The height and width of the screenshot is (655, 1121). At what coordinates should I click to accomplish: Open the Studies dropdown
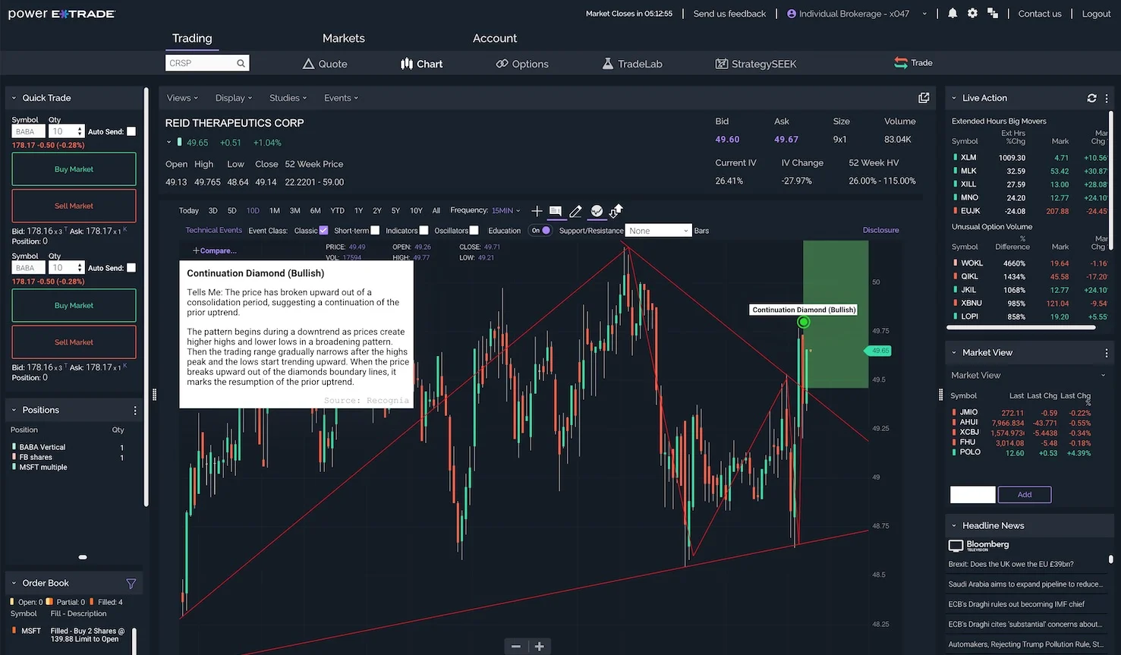[x=288, y=98]
